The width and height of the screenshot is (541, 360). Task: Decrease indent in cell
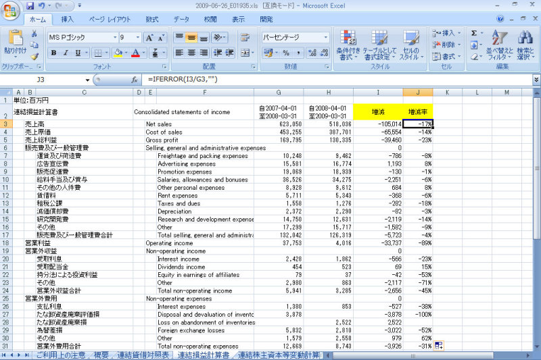[217, 53]
